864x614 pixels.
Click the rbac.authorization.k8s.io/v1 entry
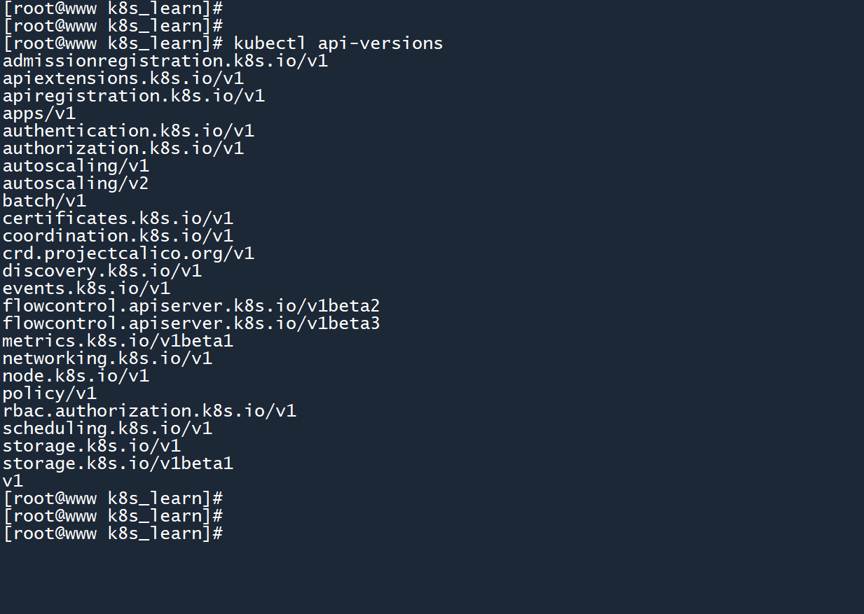coord(149,411)
